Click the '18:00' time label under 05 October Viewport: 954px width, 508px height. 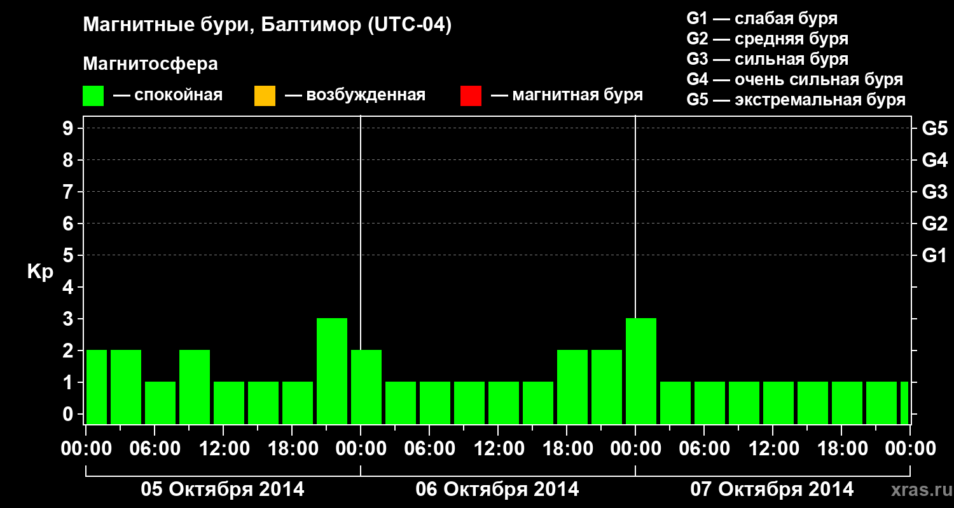[292, 448]
